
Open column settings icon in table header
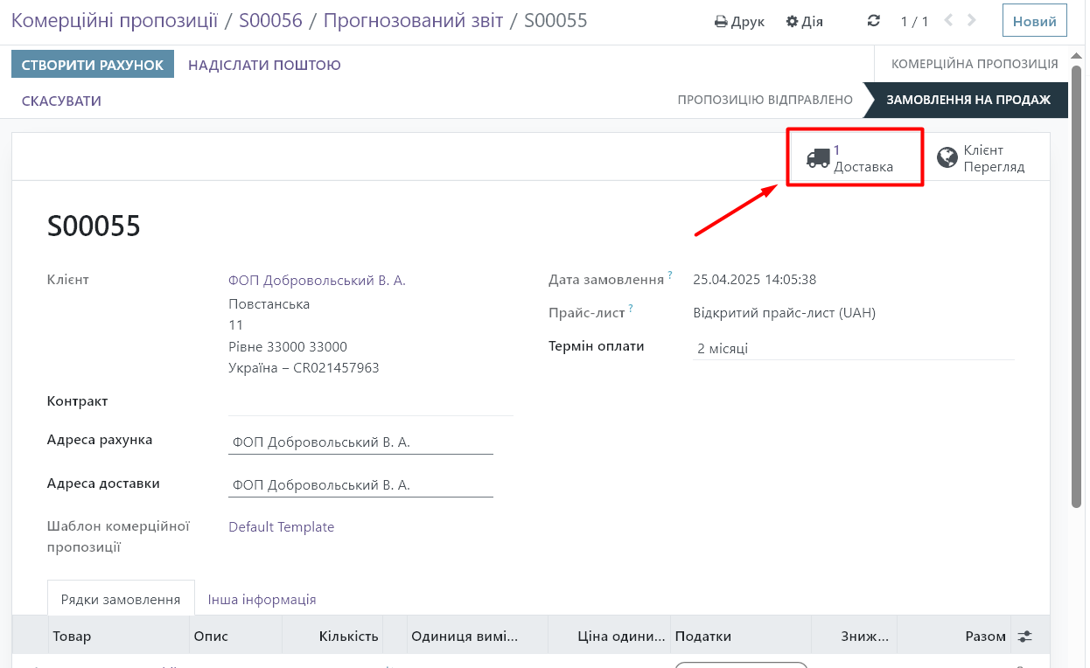pos(1024,637)
